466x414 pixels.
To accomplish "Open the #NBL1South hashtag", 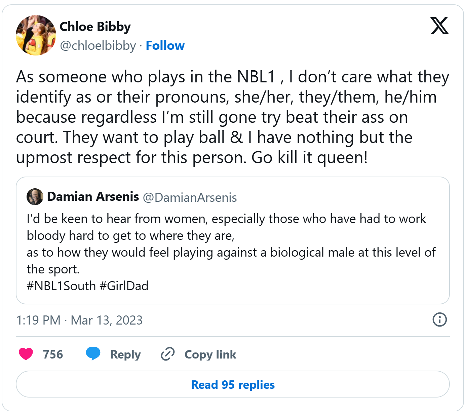I will click(62, 286).
